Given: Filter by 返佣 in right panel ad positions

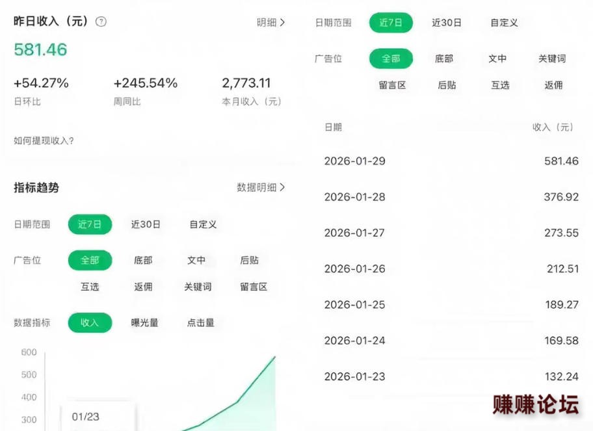Looking at the screenshot, I should (553, 85).
